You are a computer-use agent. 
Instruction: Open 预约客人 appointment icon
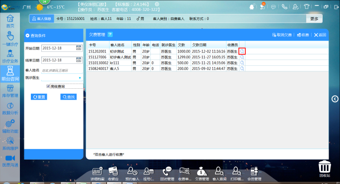point(132,174)
